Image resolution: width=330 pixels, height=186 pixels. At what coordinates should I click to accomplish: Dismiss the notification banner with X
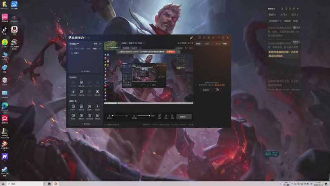tap(179, 51)
